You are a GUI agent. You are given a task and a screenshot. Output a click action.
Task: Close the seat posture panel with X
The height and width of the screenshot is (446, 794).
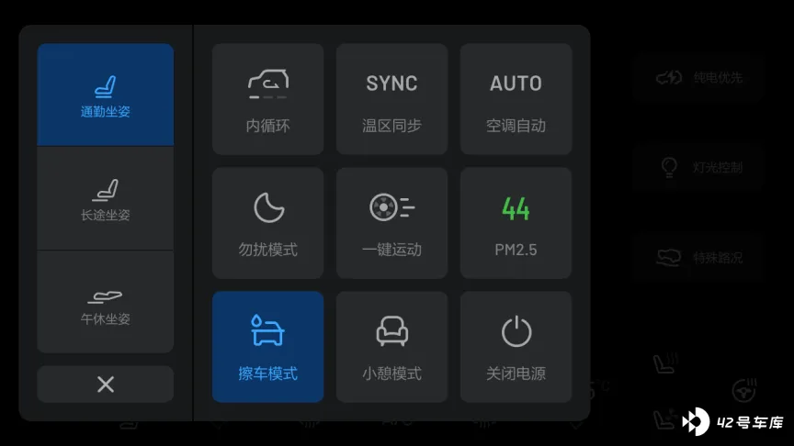[x=106, y=385]
